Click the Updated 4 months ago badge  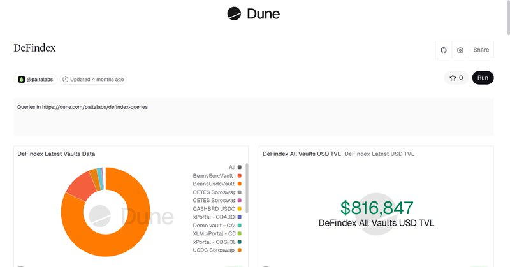(93, 80)
